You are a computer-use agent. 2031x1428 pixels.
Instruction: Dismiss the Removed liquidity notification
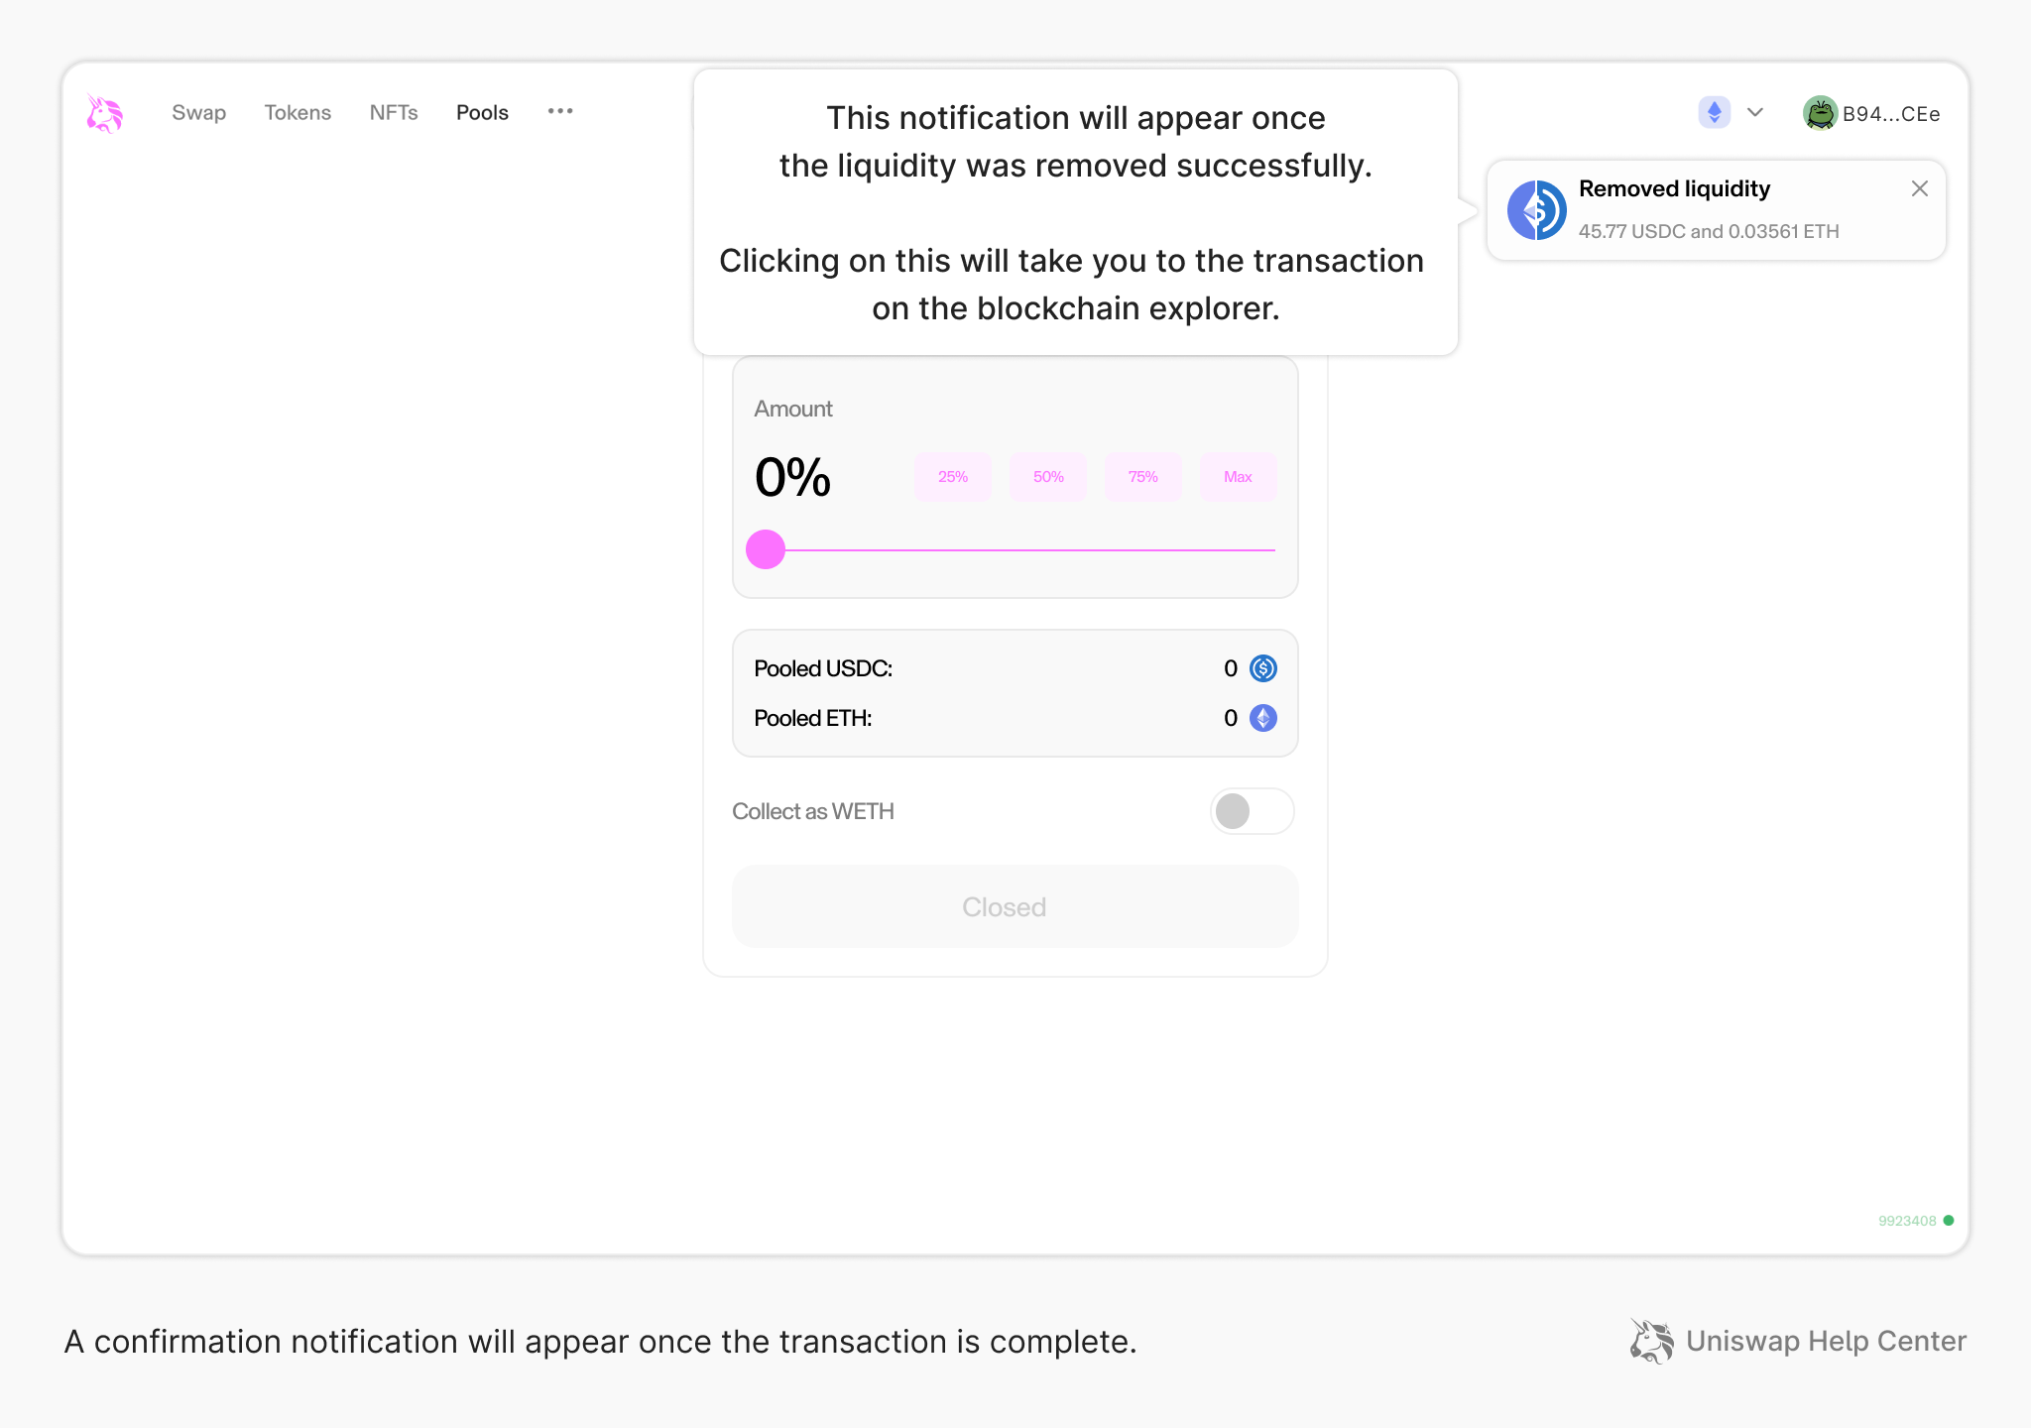[x=1919, y=188]
